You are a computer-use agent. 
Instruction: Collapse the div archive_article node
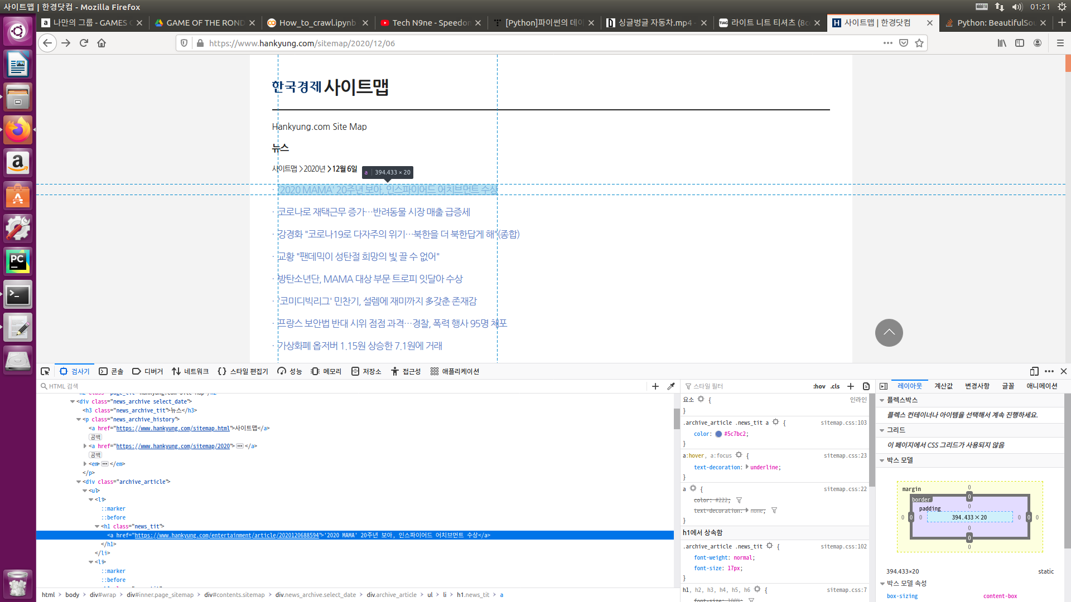79,482
